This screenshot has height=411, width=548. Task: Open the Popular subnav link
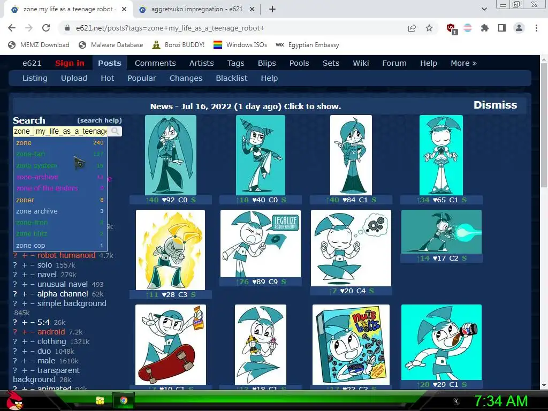[x=141, y=78]
